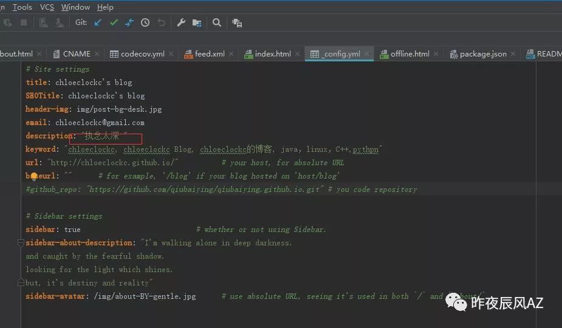
Task: Click the '/img/about-BY-gentle.jpg' value
Action: coord(145,296)
